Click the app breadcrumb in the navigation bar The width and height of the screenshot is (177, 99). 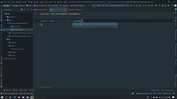[15, 5]
